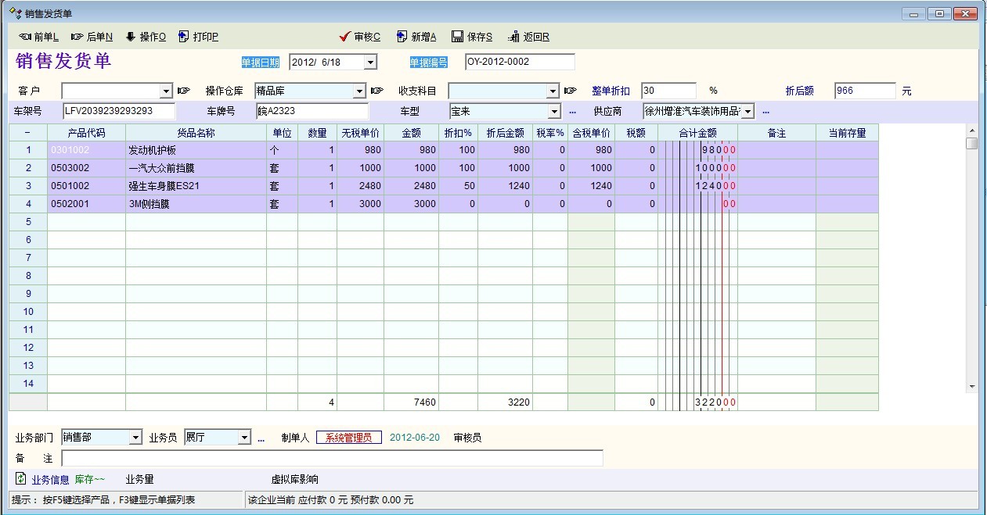Click the 库存~~ tab link
This screenshot has width=987, height=515.
(x=89, y=479)
